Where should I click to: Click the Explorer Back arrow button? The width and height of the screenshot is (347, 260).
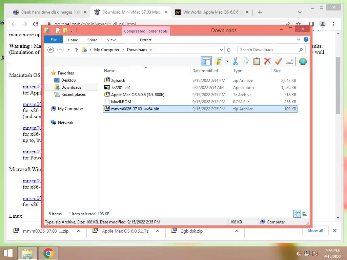(51, 50)
